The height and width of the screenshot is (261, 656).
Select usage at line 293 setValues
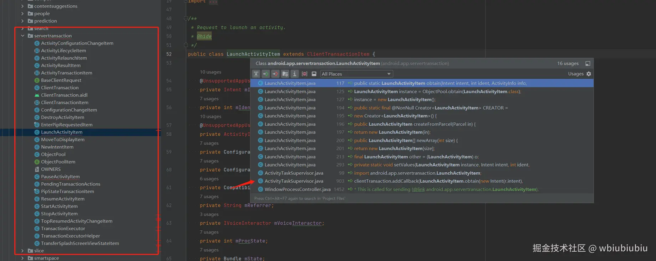tap(422, 165)
